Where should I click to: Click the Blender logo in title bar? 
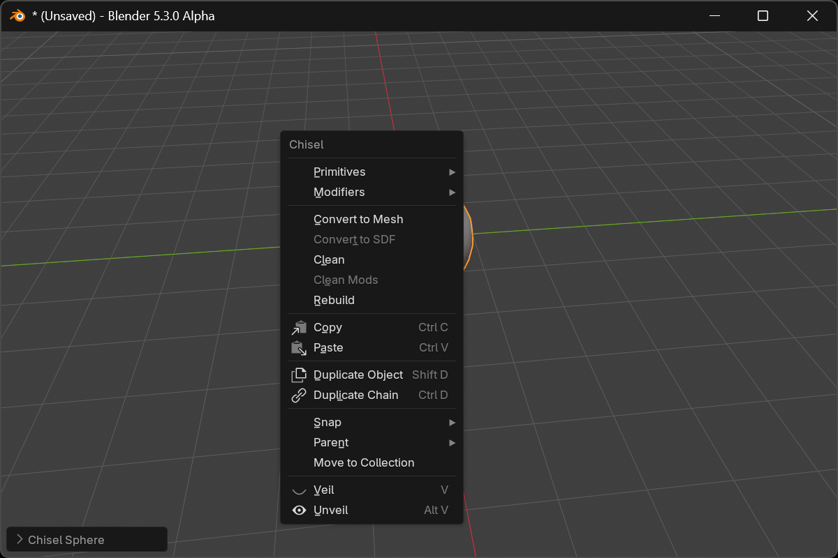coord(18,15)
